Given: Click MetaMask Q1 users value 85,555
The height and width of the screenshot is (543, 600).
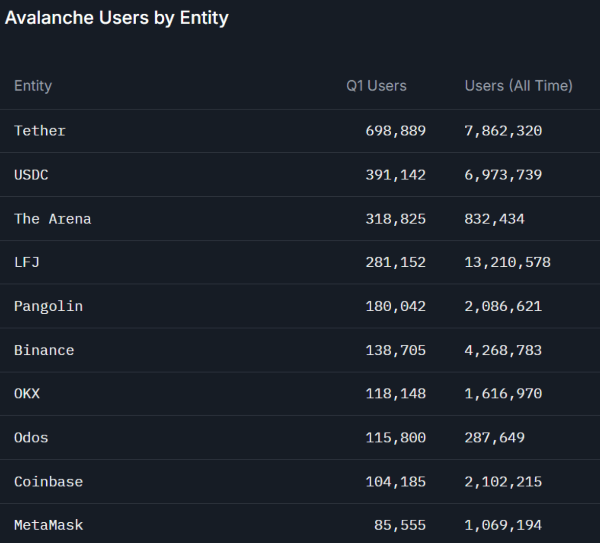Looking at the screenshot, I should click(400, 525).
